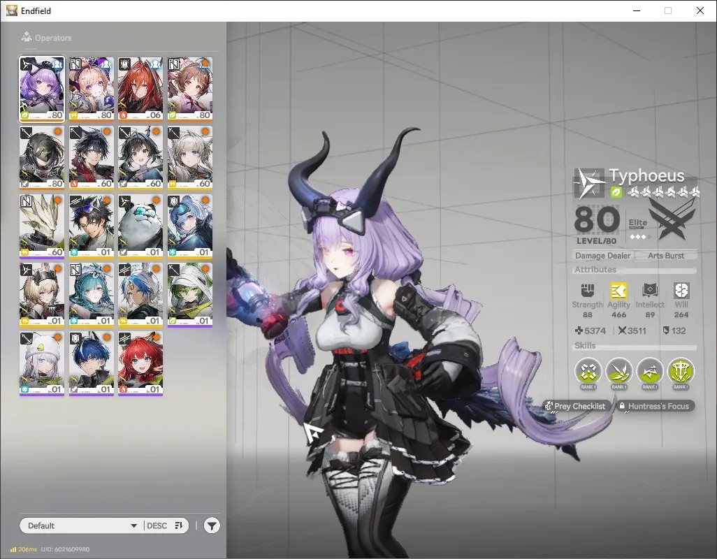Select the first yellow-green skill icon
The width and height of the screenshot is (717, 559).
click(x=588, y=370)
